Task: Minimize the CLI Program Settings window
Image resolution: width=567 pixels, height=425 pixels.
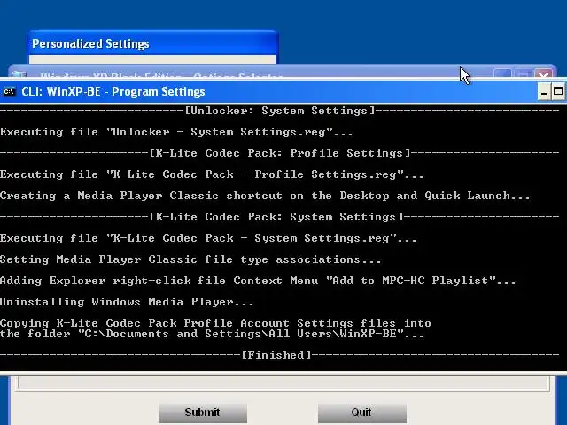Action: click(543, 92)
